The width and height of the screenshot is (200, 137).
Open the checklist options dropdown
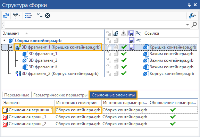click(x=28, y=16)
